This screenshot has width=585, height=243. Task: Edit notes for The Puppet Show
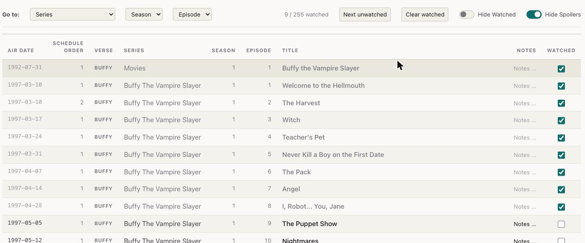[x=525, y=224]
